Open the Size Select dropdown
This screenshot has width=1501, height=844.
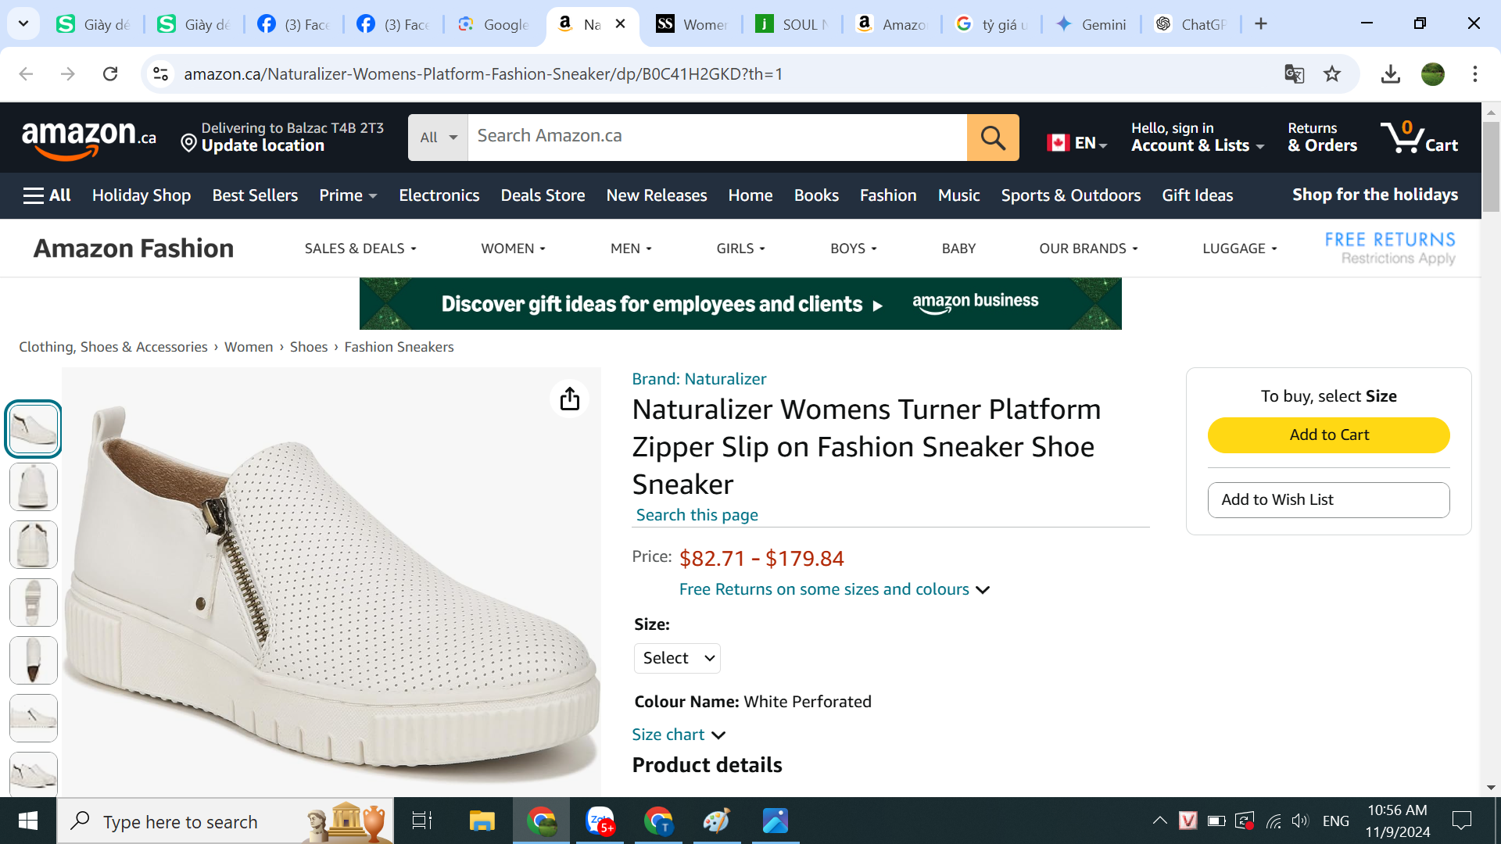pos(677,658)
